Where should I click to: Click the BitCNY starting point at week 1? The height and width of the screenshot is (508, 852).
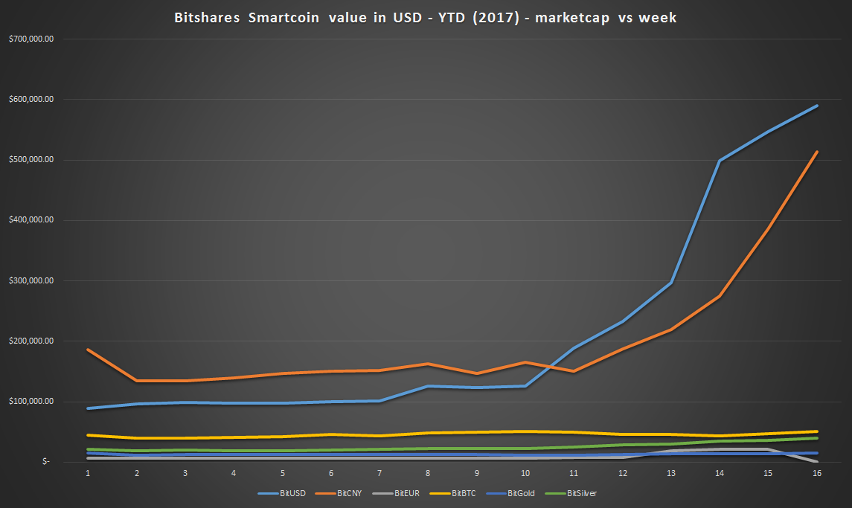click(x=88, y=350)
